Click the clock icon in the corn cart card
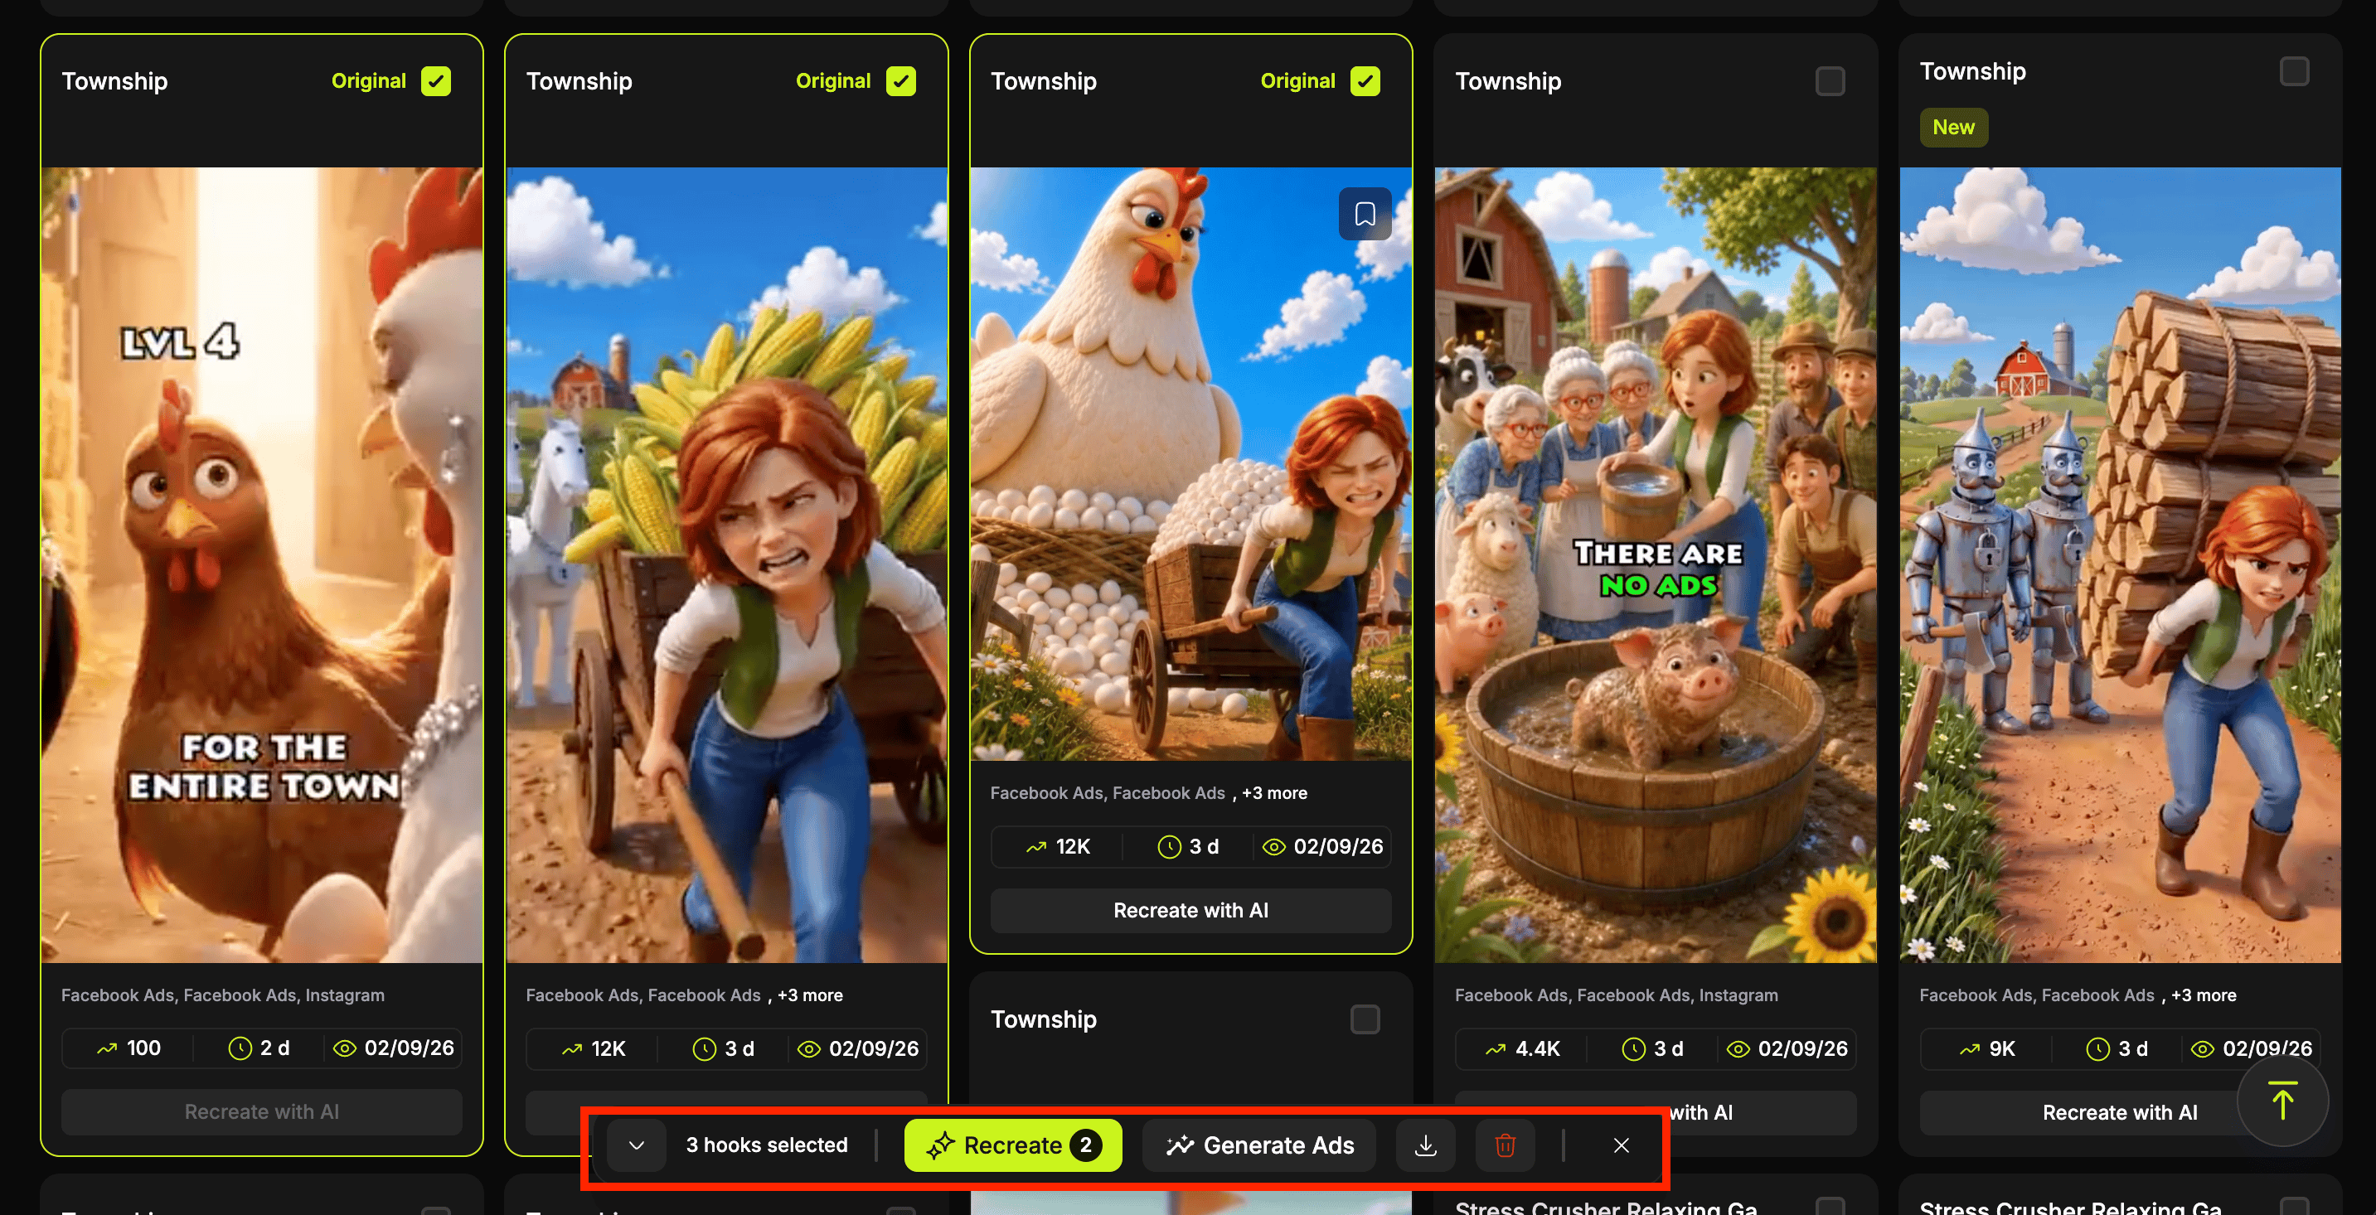This screenshot has width=2376, height=1215. click(705, 1049)
